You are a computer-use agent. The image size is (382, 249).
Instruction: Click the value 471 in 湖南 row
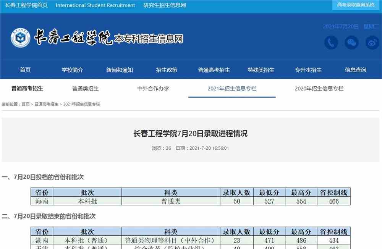(x=269, y=241)
